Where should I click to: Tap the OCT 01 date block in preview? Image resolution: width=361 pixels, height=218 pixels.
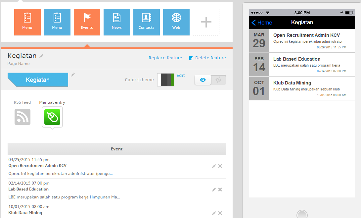[x=259, y=88]
